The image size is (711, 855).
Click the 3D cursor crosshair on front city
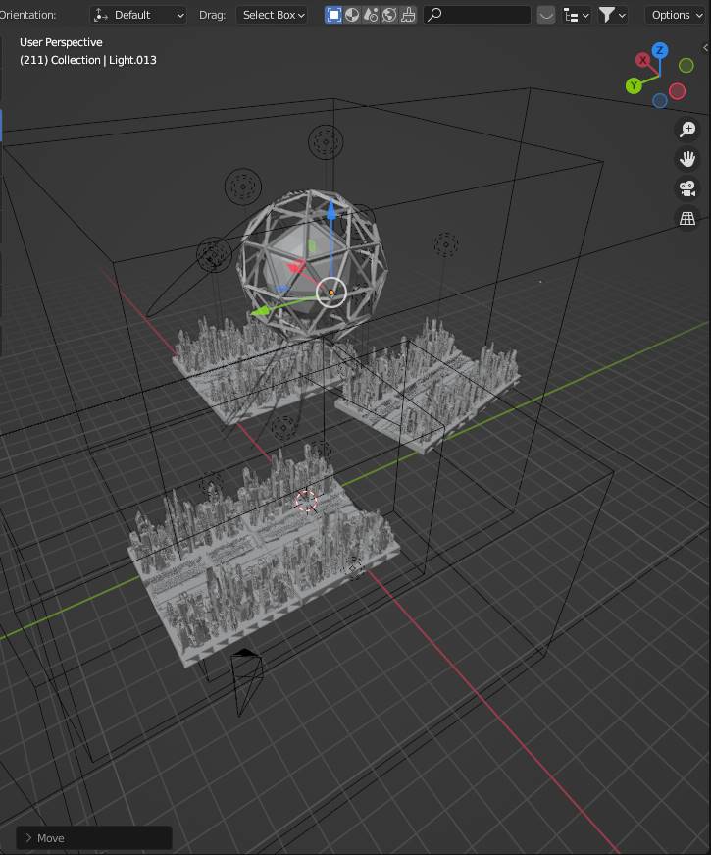point(306,501)
